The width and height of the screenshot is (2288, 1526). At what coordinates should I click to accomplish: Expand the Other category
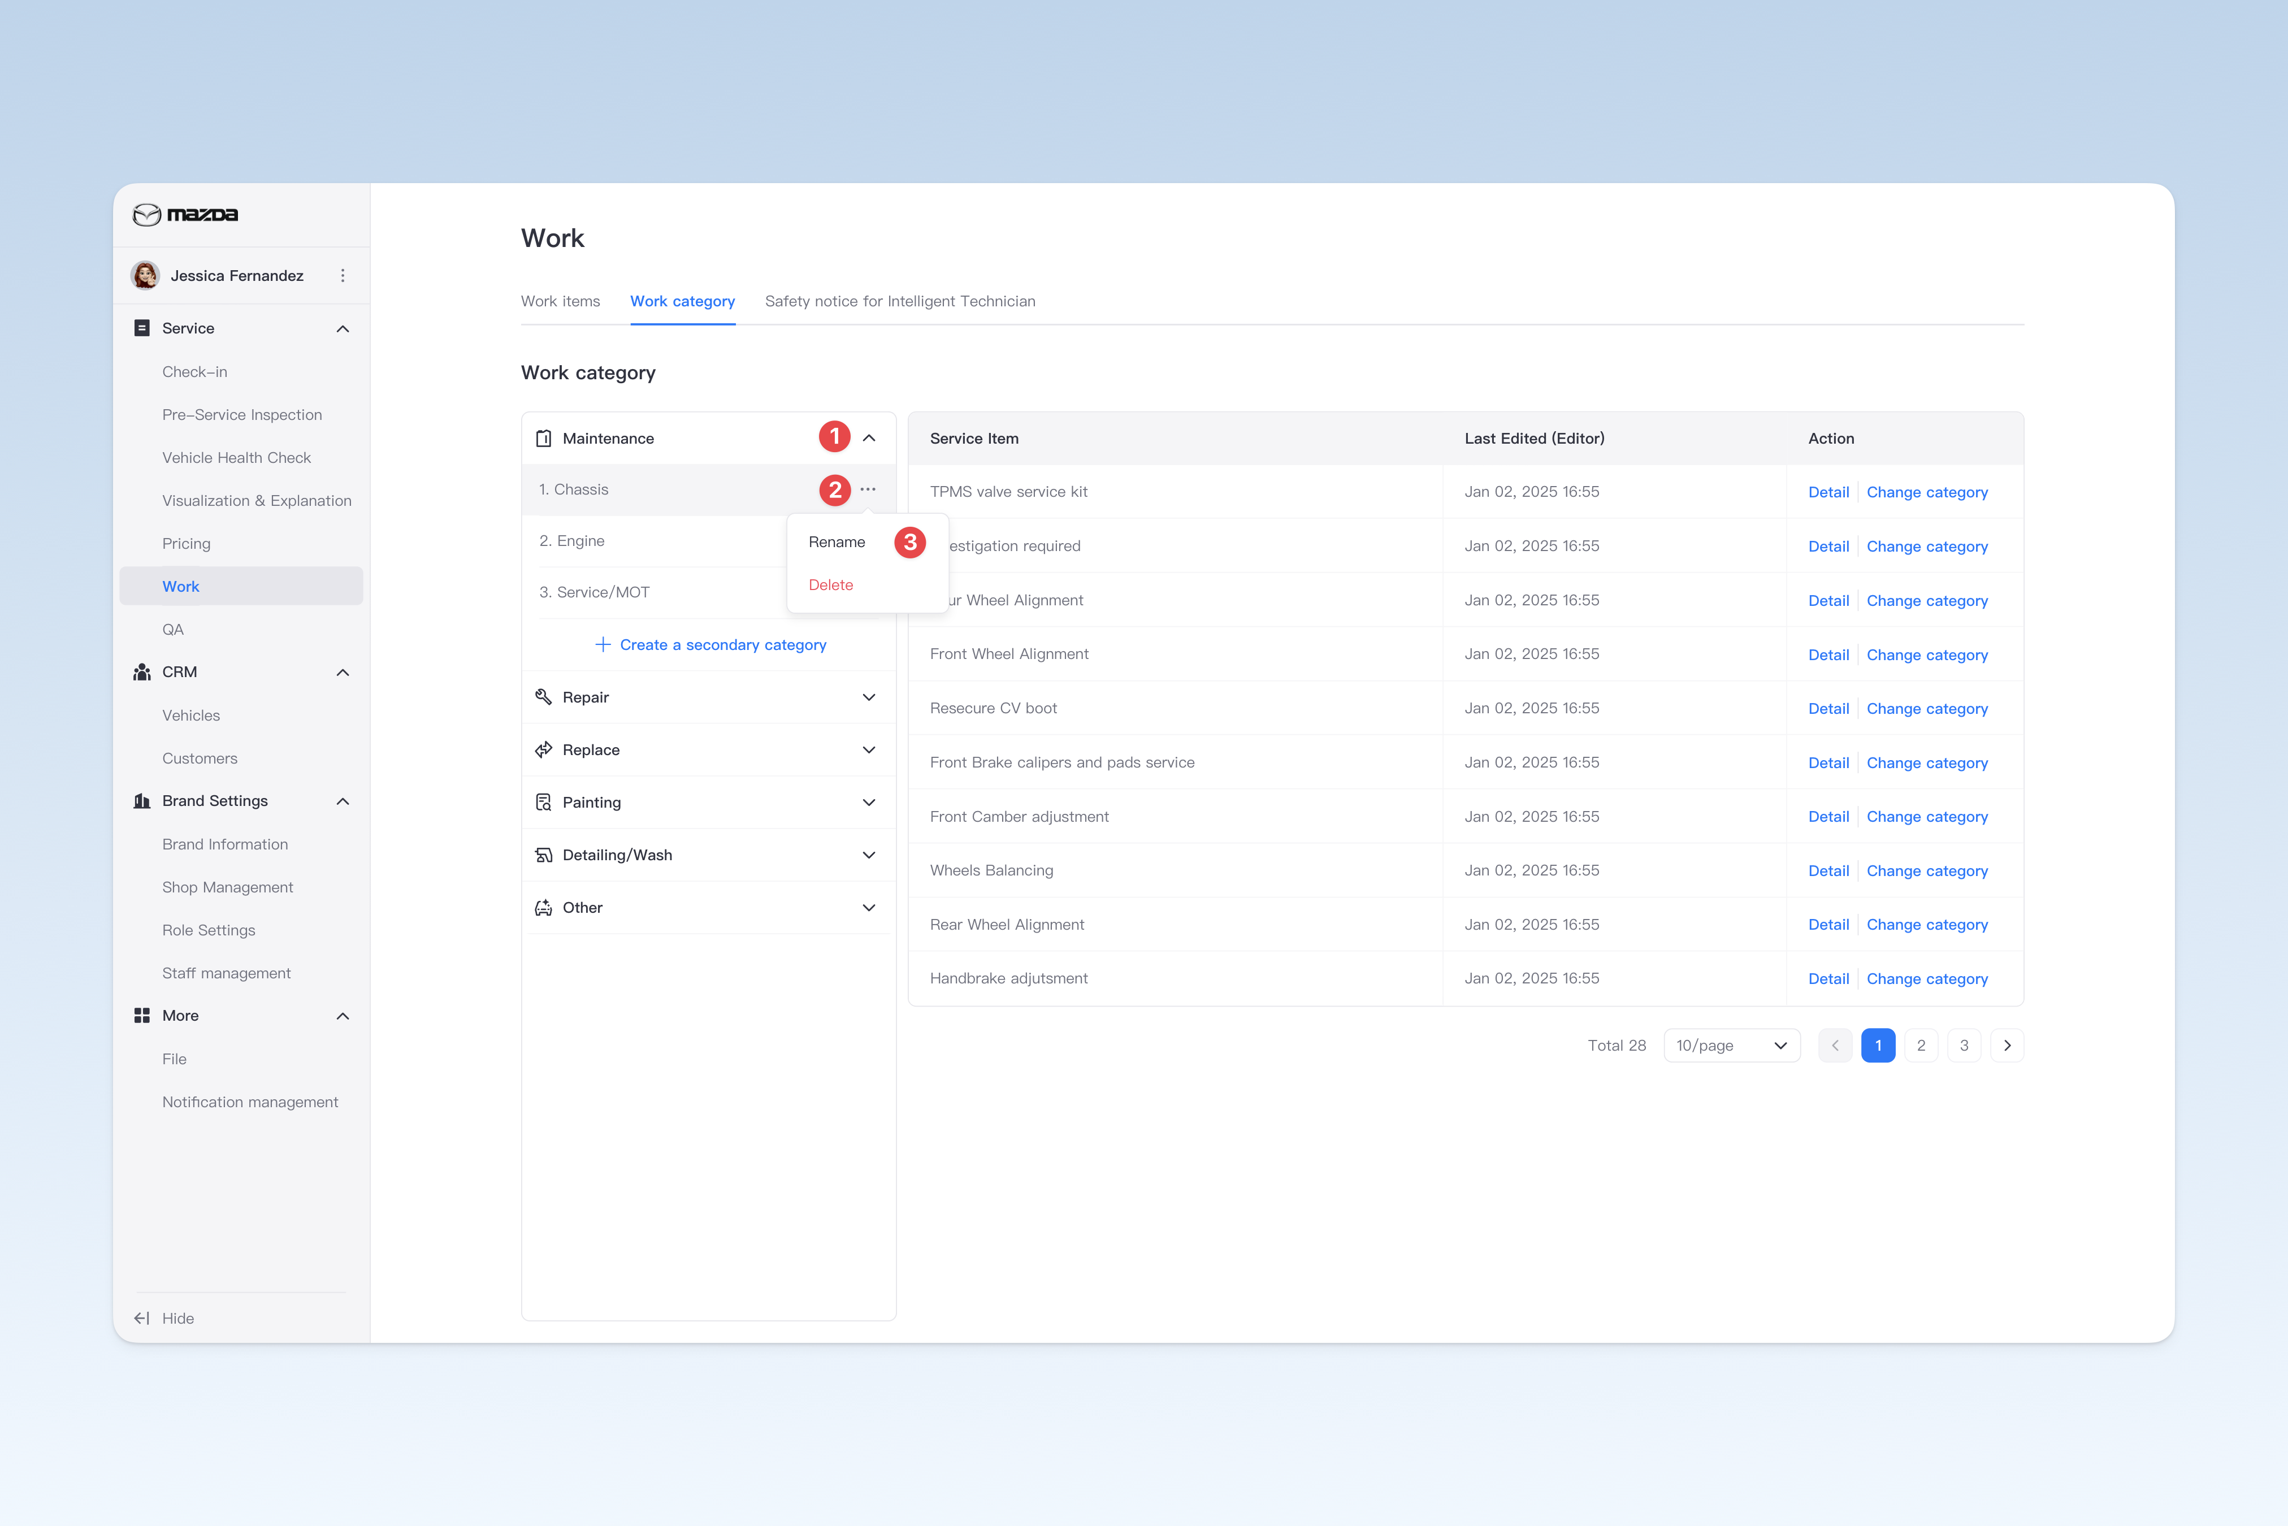click(869, 907)
